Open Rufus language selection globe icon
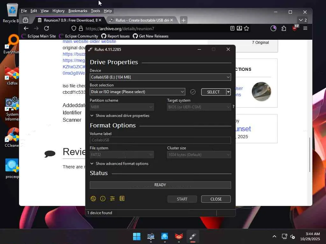Viewport: 326px width, 244px height. [93, 199]
